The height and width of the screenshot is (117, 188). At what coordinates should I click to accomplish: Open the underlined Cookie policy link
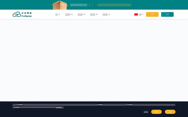59,107
